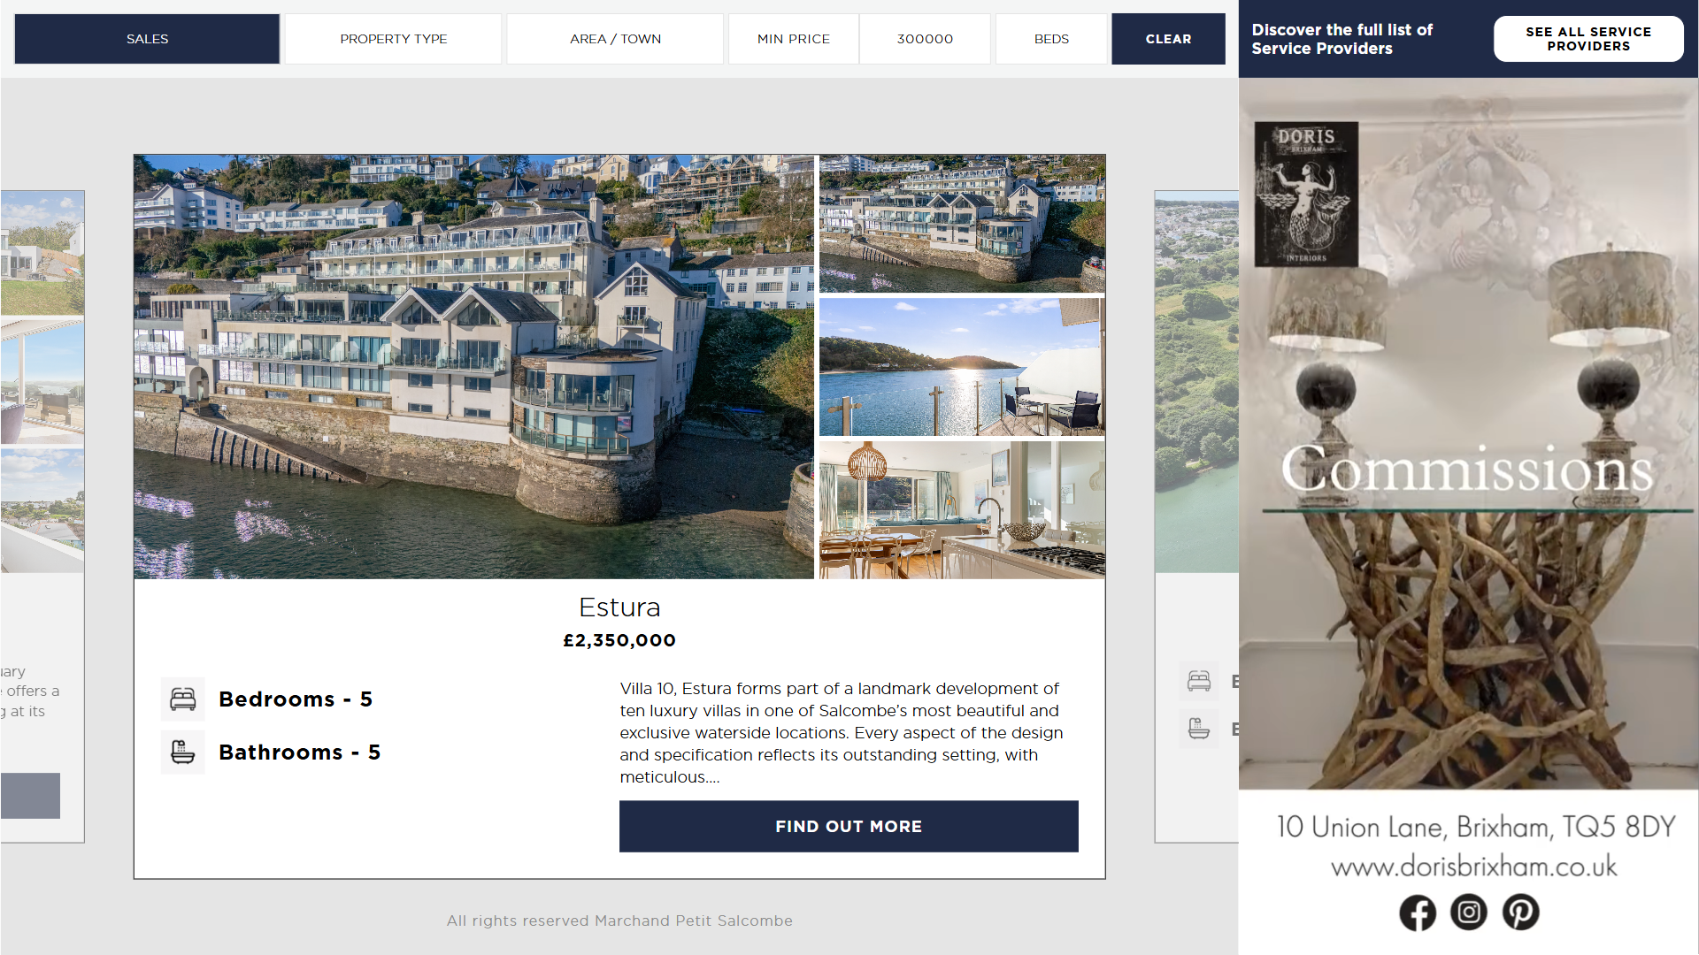The height and width of the screenshot is (955, 1699).
Task: Open the Sales dropdown filter
Action: (x=147, y=39)
